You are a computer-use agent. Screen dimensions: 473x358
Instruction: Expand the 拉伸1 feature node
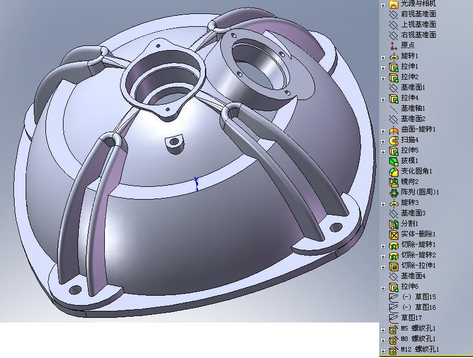[x=383, y=68]
